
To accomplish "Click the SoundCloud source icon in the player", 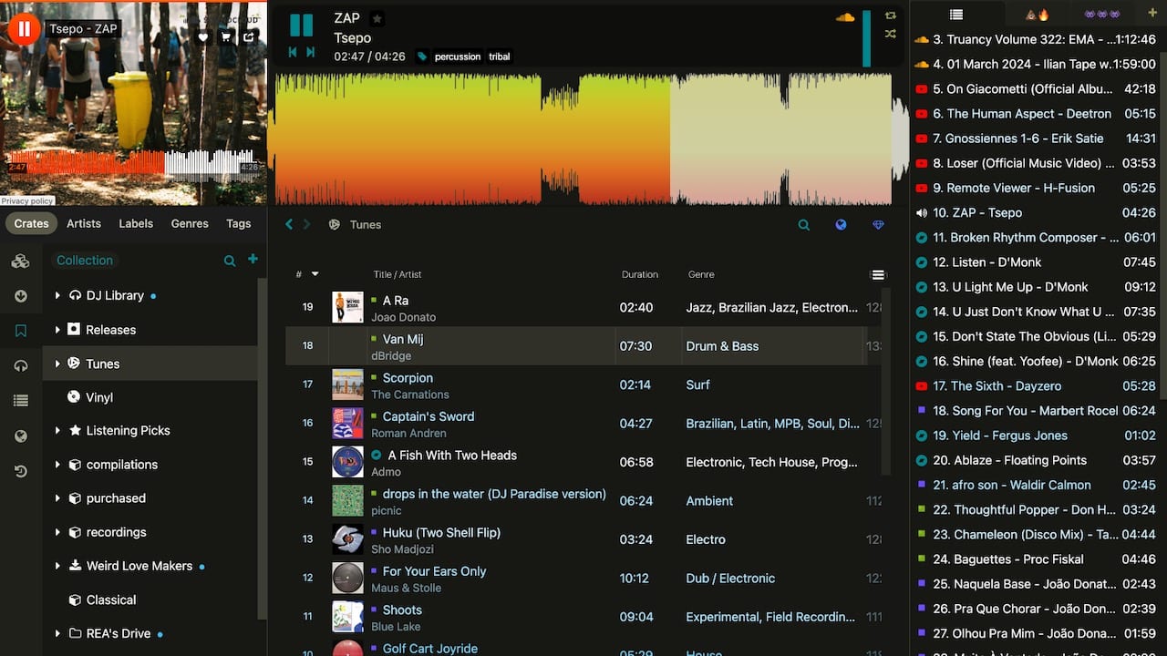I will coord(845,16).
